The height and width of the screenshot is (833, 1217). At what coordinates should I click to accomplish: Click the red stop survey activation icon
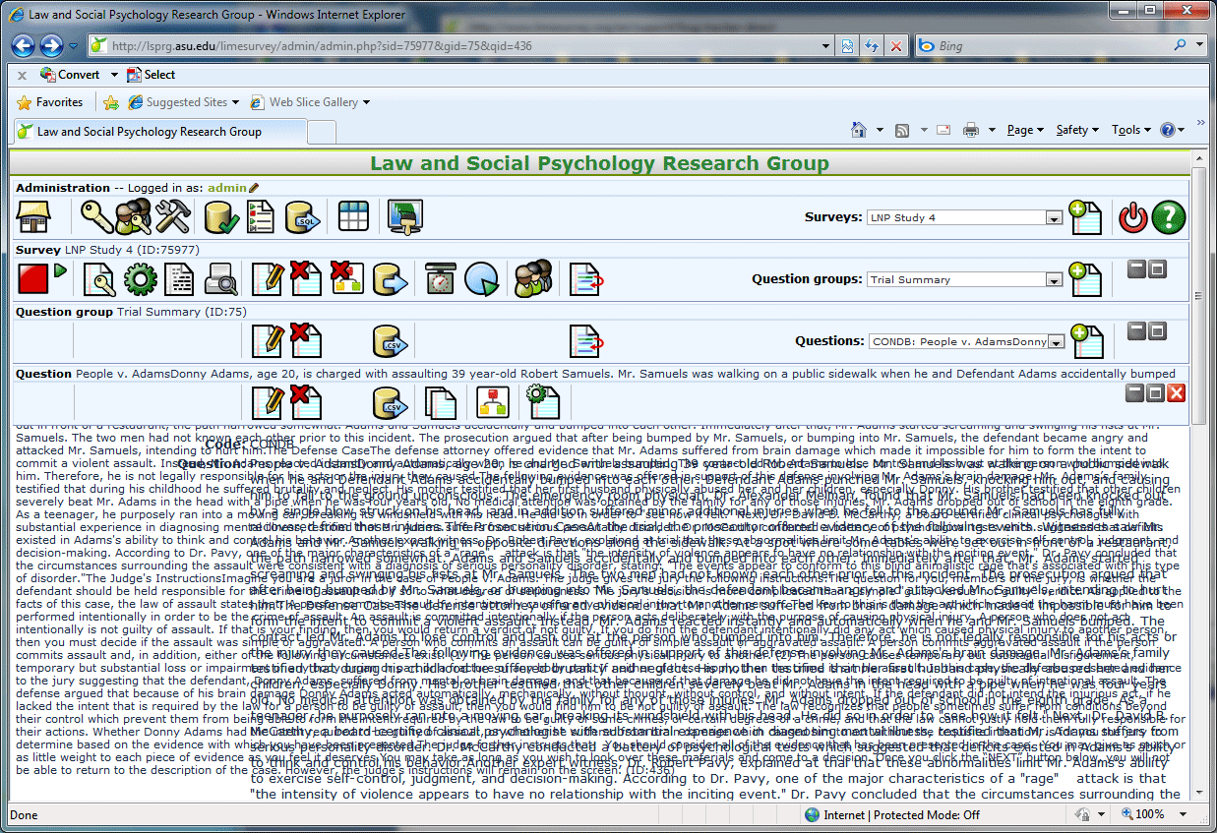point(33,279)
